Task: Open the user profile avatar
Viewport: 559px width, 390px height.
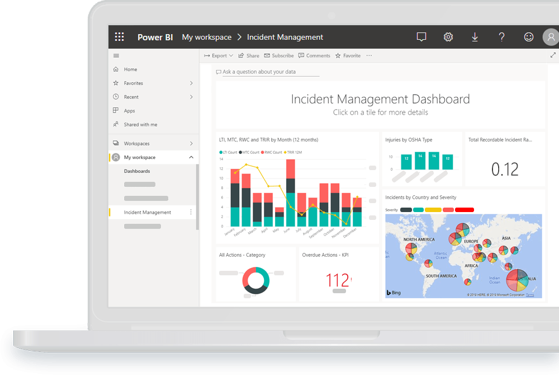Action: click(551, 37)
